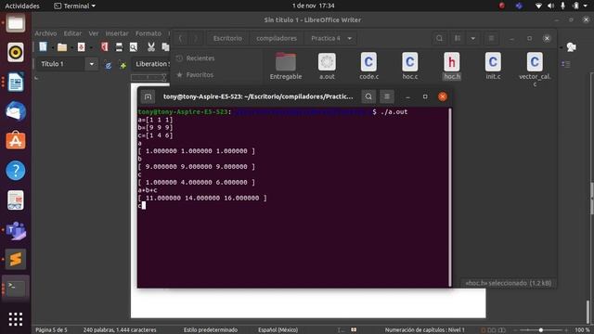Show applications grid in the dock
Image resolution: width=594 pixels, height=334 pixels.
(x=16, y=319)
